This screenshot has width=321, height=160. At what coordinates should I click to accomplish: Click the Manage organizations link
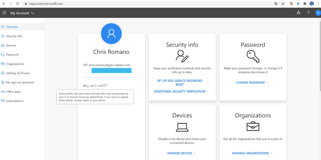[x=250, y=153]
